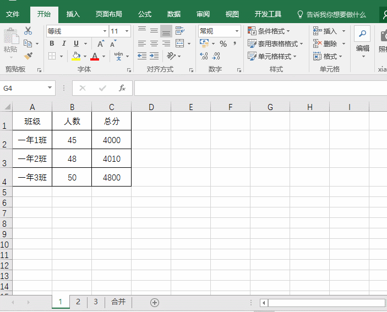Select the 一年2班 cell
Viewport: 387px width, 312px height.
coord(32,158)
